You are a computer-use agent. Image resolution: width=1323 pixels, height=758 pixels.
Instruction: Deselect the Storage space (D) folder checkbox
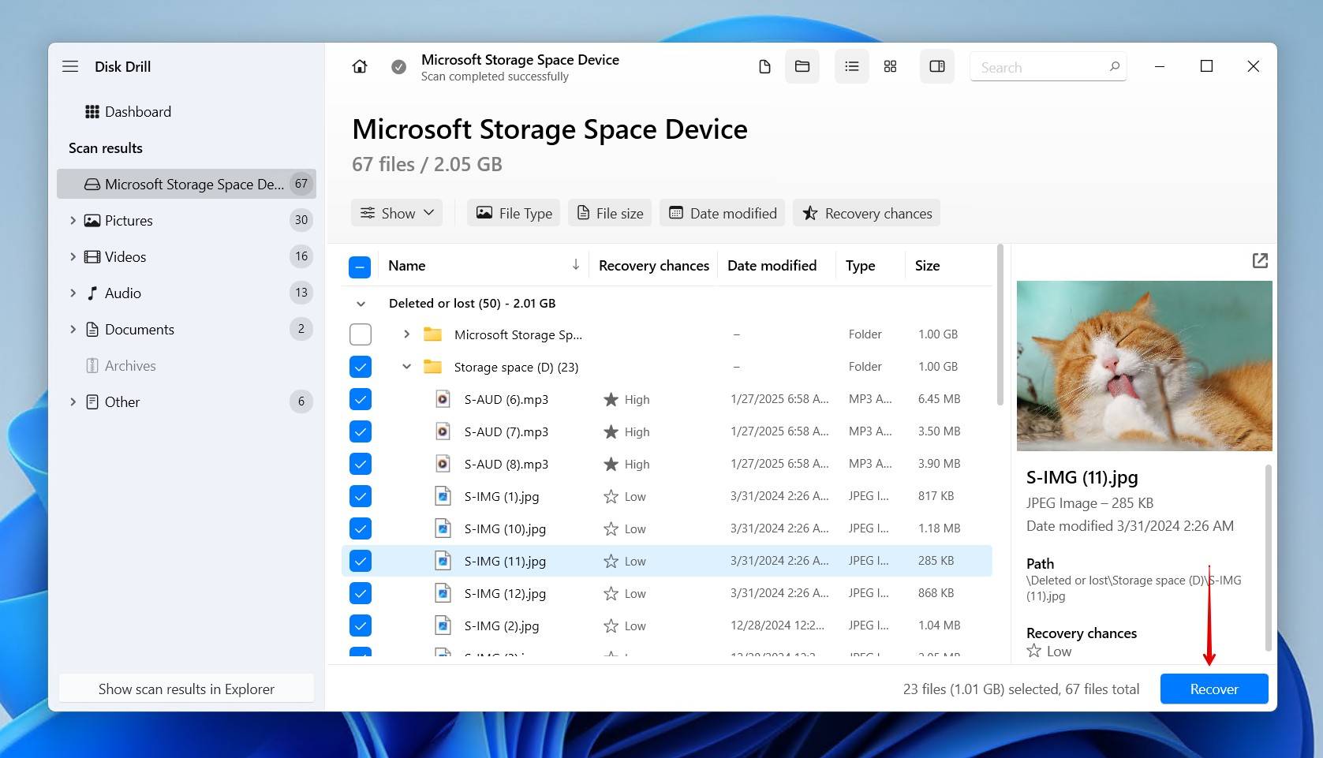[x=361, y=367]
